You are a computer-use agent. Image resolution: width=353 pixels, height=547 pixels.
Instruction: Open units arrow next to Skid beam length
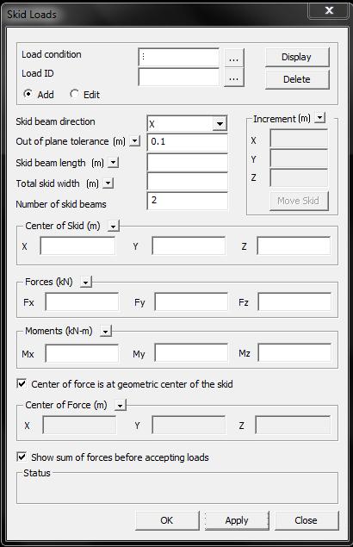[x=114, y=162]
